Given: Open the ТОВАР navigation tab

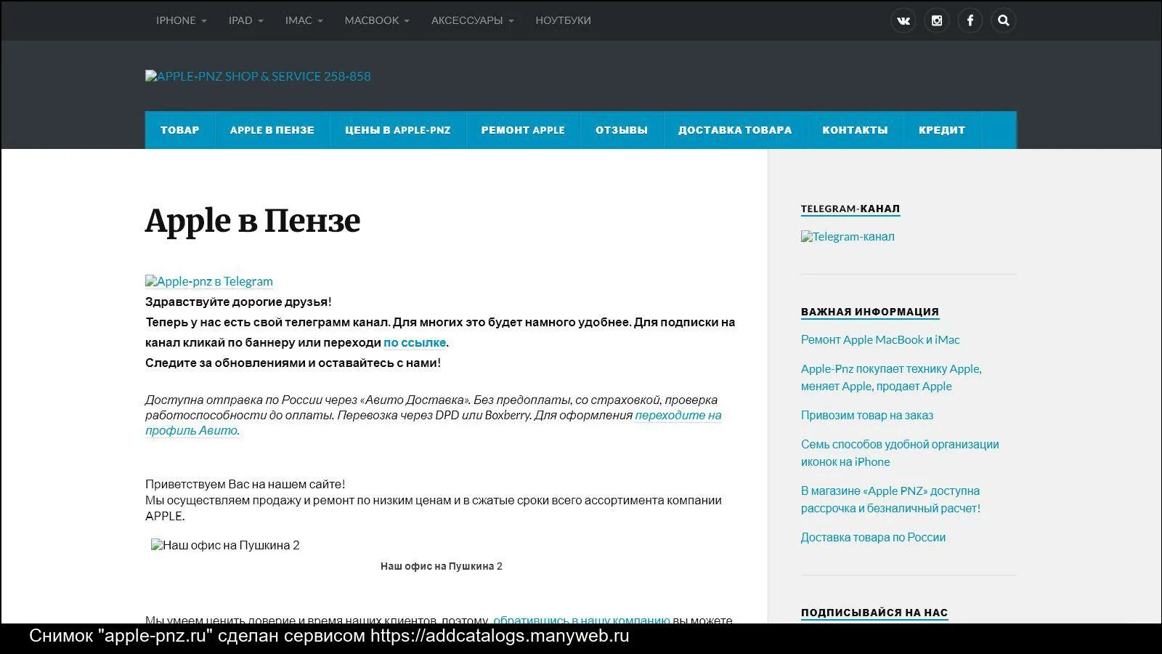Looking at the screenshot, I should click(x=180, y=130).
